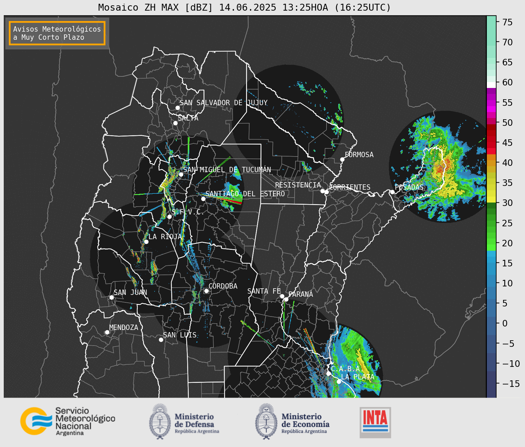Select the Resistencia city marker
525x447 pixels.
[322, 191]
